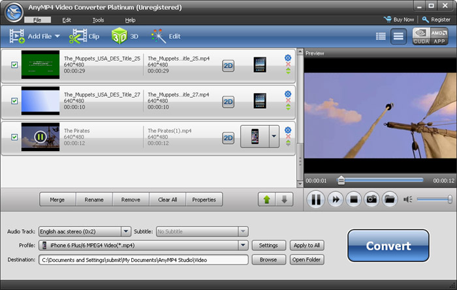Open settings gear for The Pirates
Image resolution: width=457 pixels, height=290 pixels.
288,130
